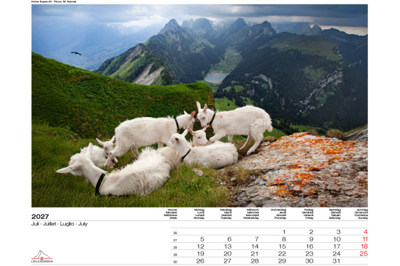Select Friday date 23
The height and width of the screenshot is (266, 400).
(309, 254)
